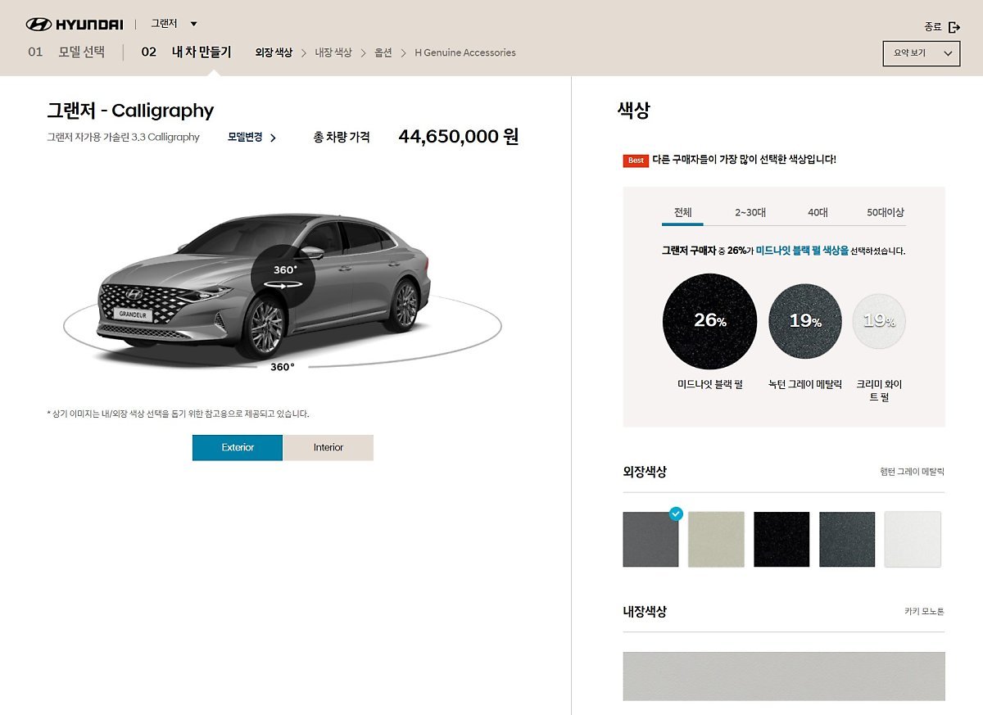Choose the selected gray exterior swatch

click(x=650, y=539)
